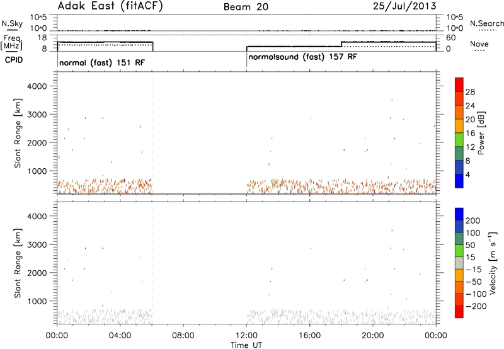The height and width of the screenshot is (349, 504).
Task: Select '1000' on the Velocity panel range axis
Action: point(37,301)
